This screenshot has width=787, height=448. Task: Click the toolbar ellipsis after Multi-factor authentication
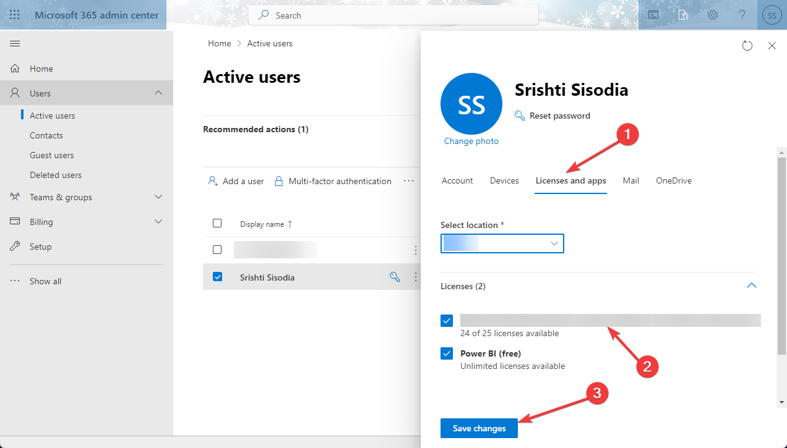click(x=408, y=181)
